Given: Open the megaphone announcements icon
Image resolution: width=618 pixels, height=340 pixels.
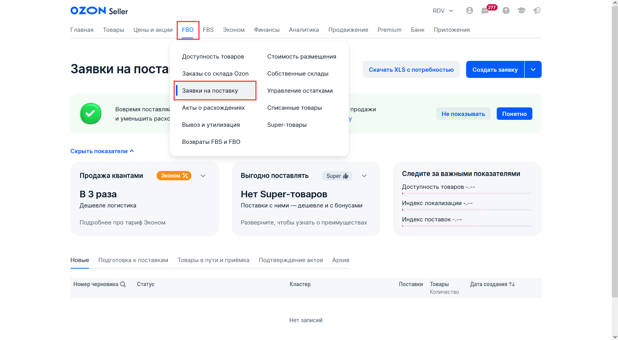Looking at the screenshot, I should pyautogui.click(x=537, y=11).
